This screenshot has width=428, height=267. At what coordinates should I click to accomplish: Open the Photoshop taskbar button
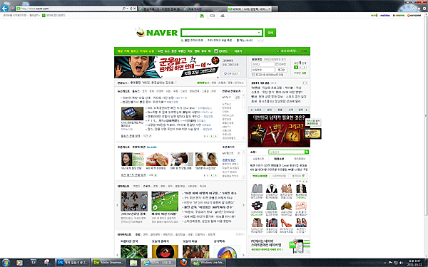[72, 263]
